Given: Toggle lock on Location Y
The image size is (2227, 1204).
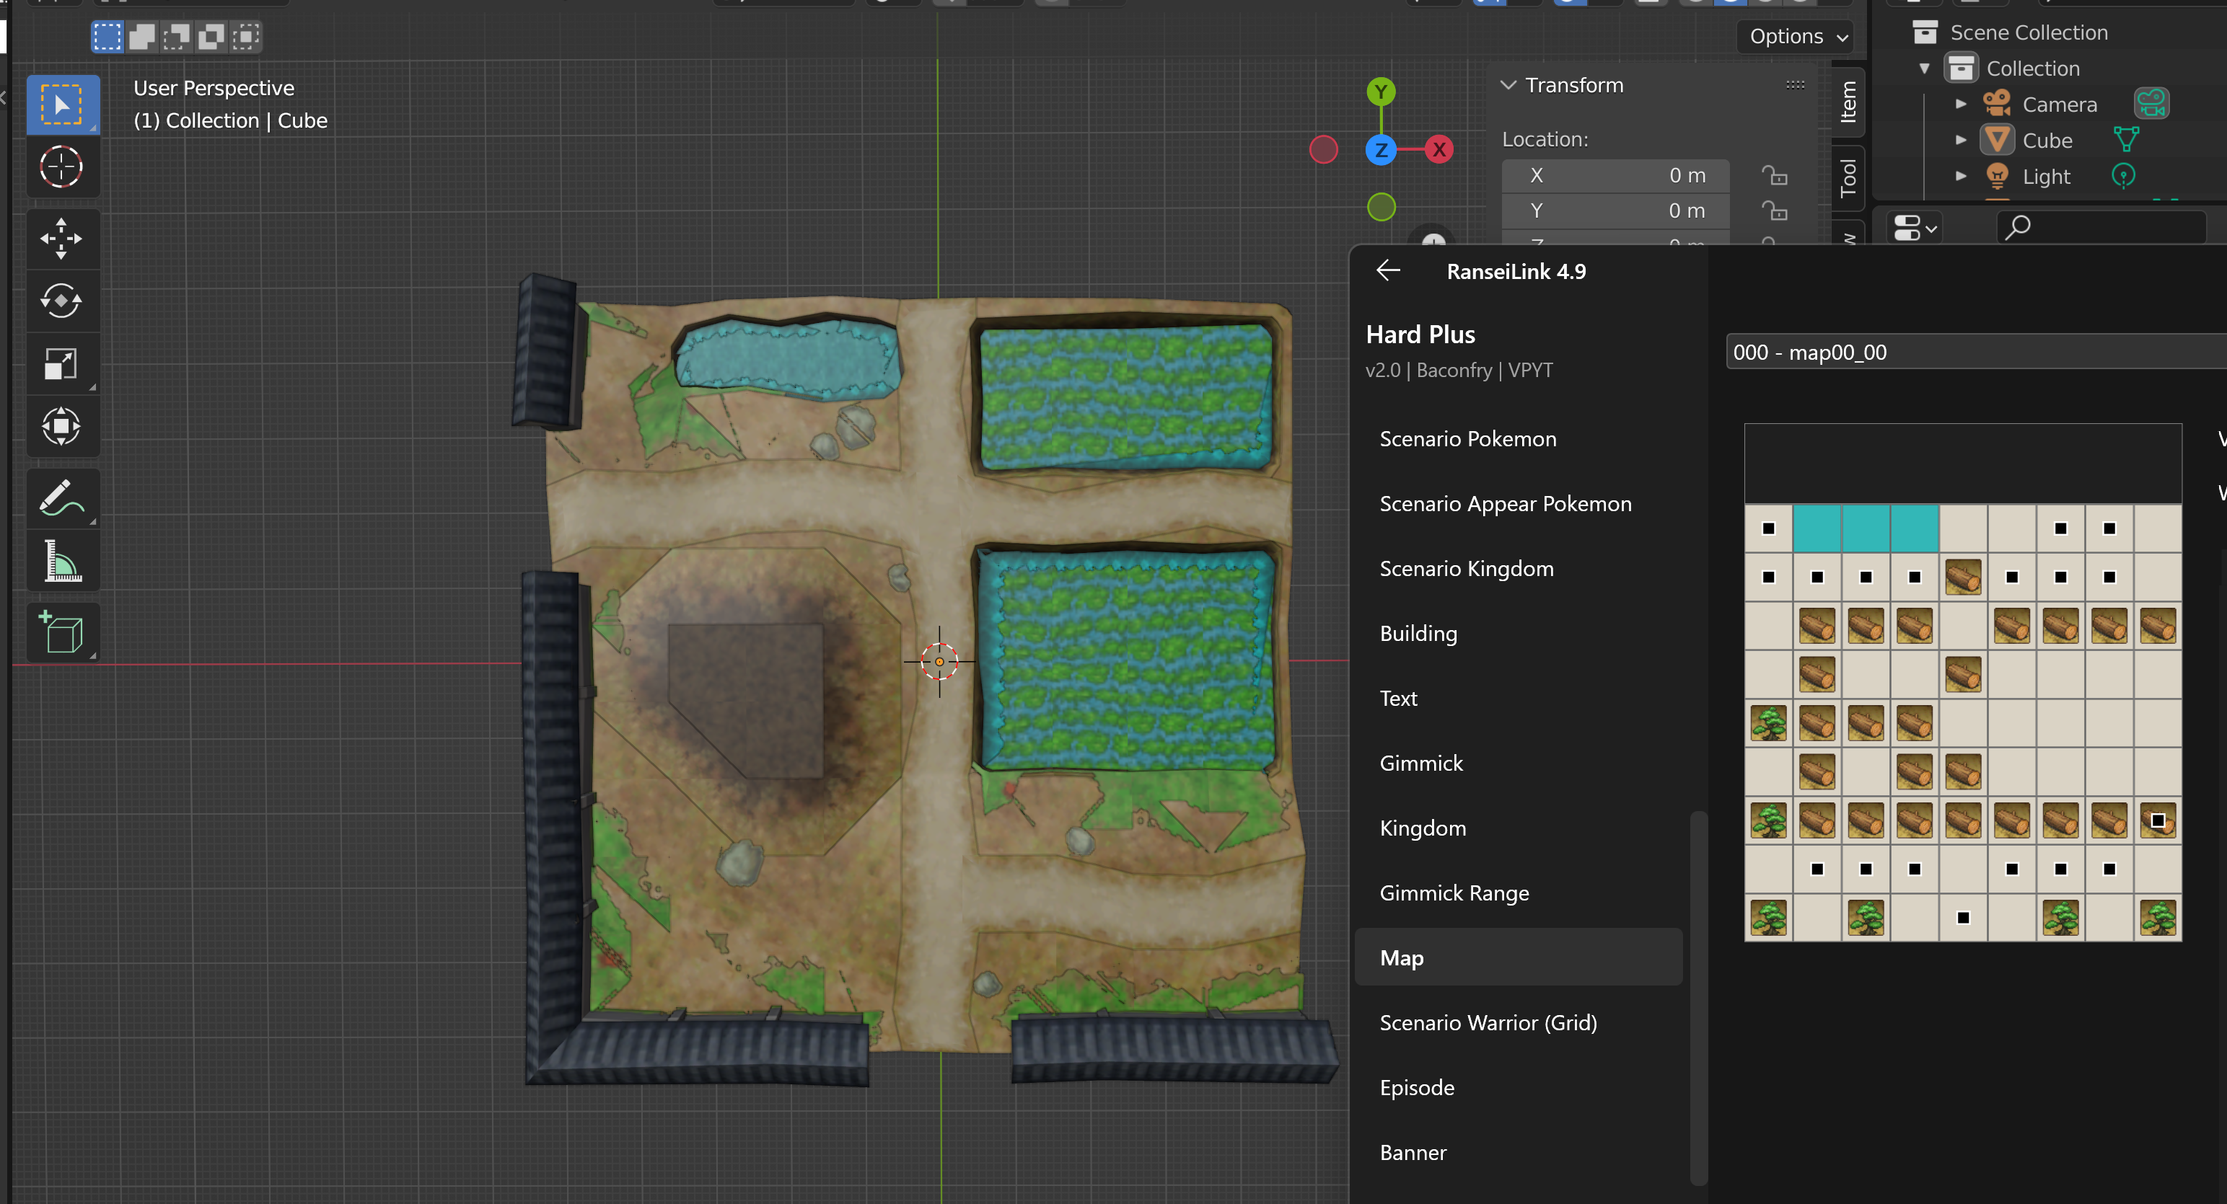Looking at the screenshot, I should click(x=1774, y=211).
